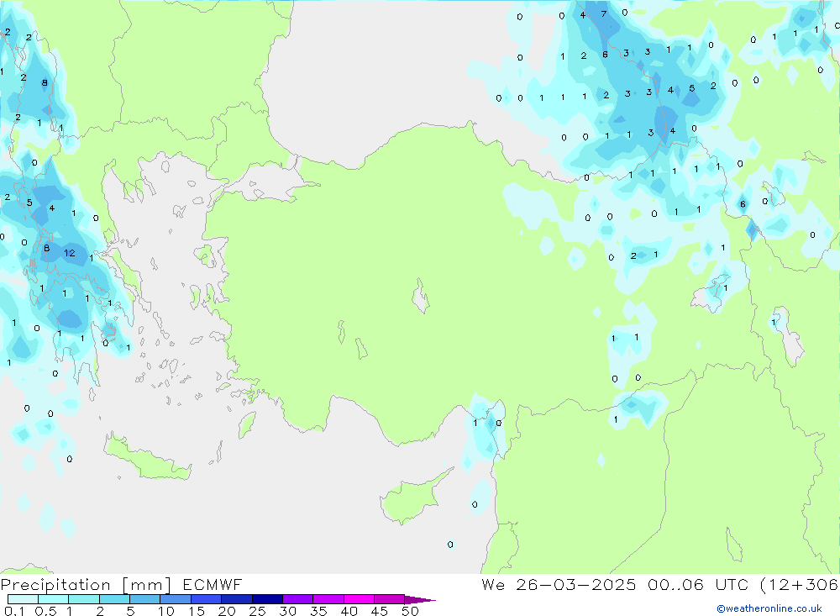840x616 pixels.
Task: Click the 'We 26-03-2025 00..06 UTC' date text
Action: (x=615, y=585)
